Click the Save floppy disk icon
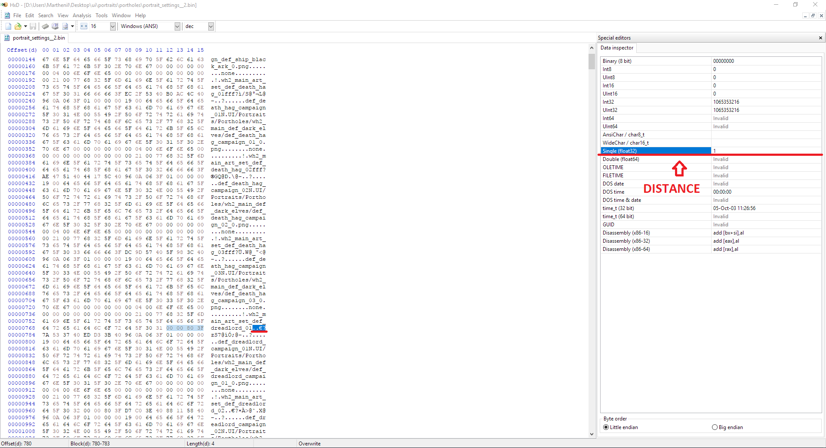Viewport: 826px width, 448px height. pos(33,26)
